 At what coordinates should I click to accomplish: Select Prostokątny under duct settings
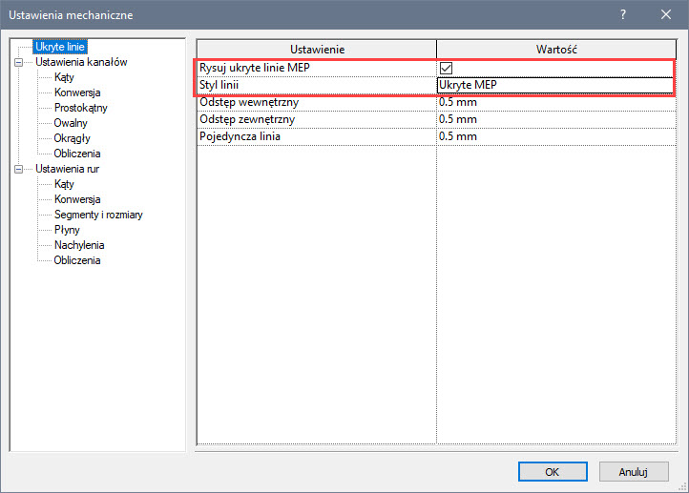click(81, 108)
